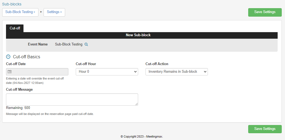Open the Cut-off Hour select box
Screen dimensions: 285x140
pyautogui.click(x=107, y=72)
